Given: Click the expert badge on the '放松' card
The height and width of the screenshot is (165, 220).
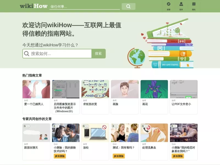Looking at the screenshot, I should [x=86, y=126].
